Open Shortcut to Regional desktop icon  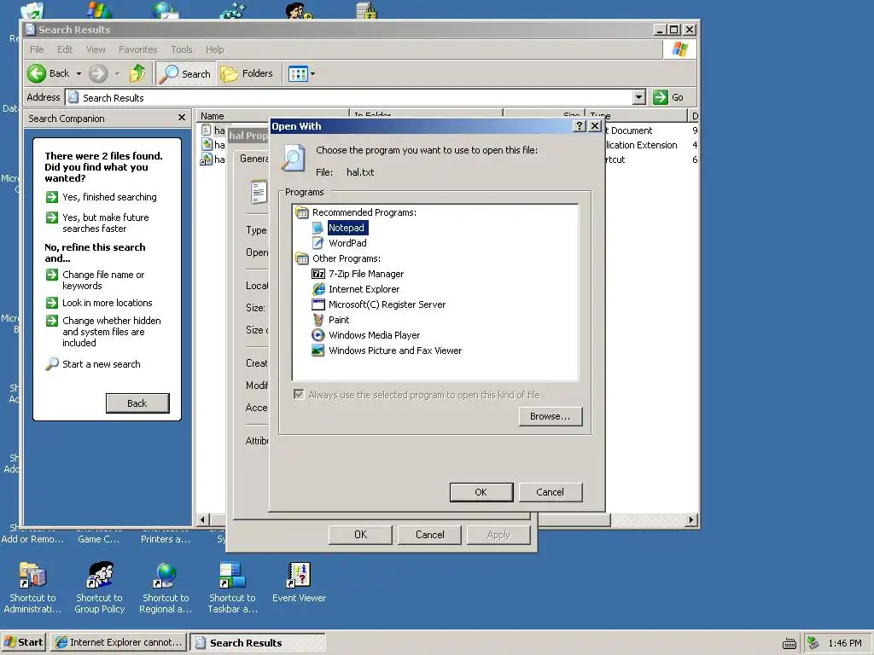[166, 588]
